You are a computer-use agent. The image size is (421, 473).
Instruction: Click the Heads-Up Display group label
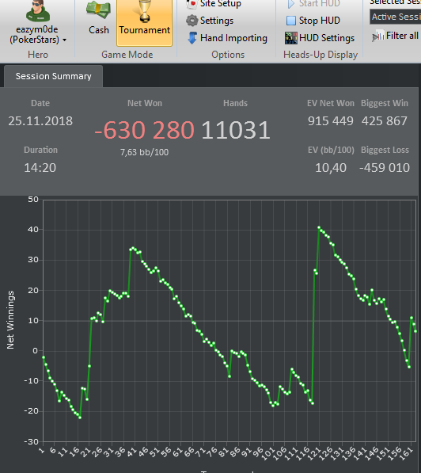point(320,55)
